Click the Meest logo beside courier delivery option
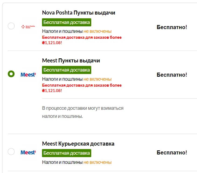 tap(28, 152)
